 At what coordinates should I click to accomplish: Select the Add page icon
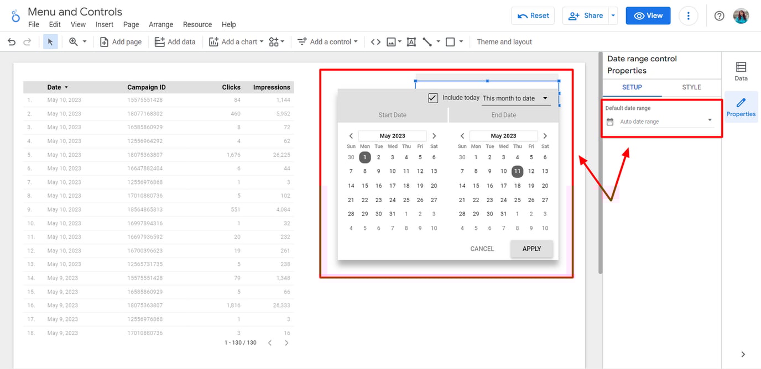[121, 41]
